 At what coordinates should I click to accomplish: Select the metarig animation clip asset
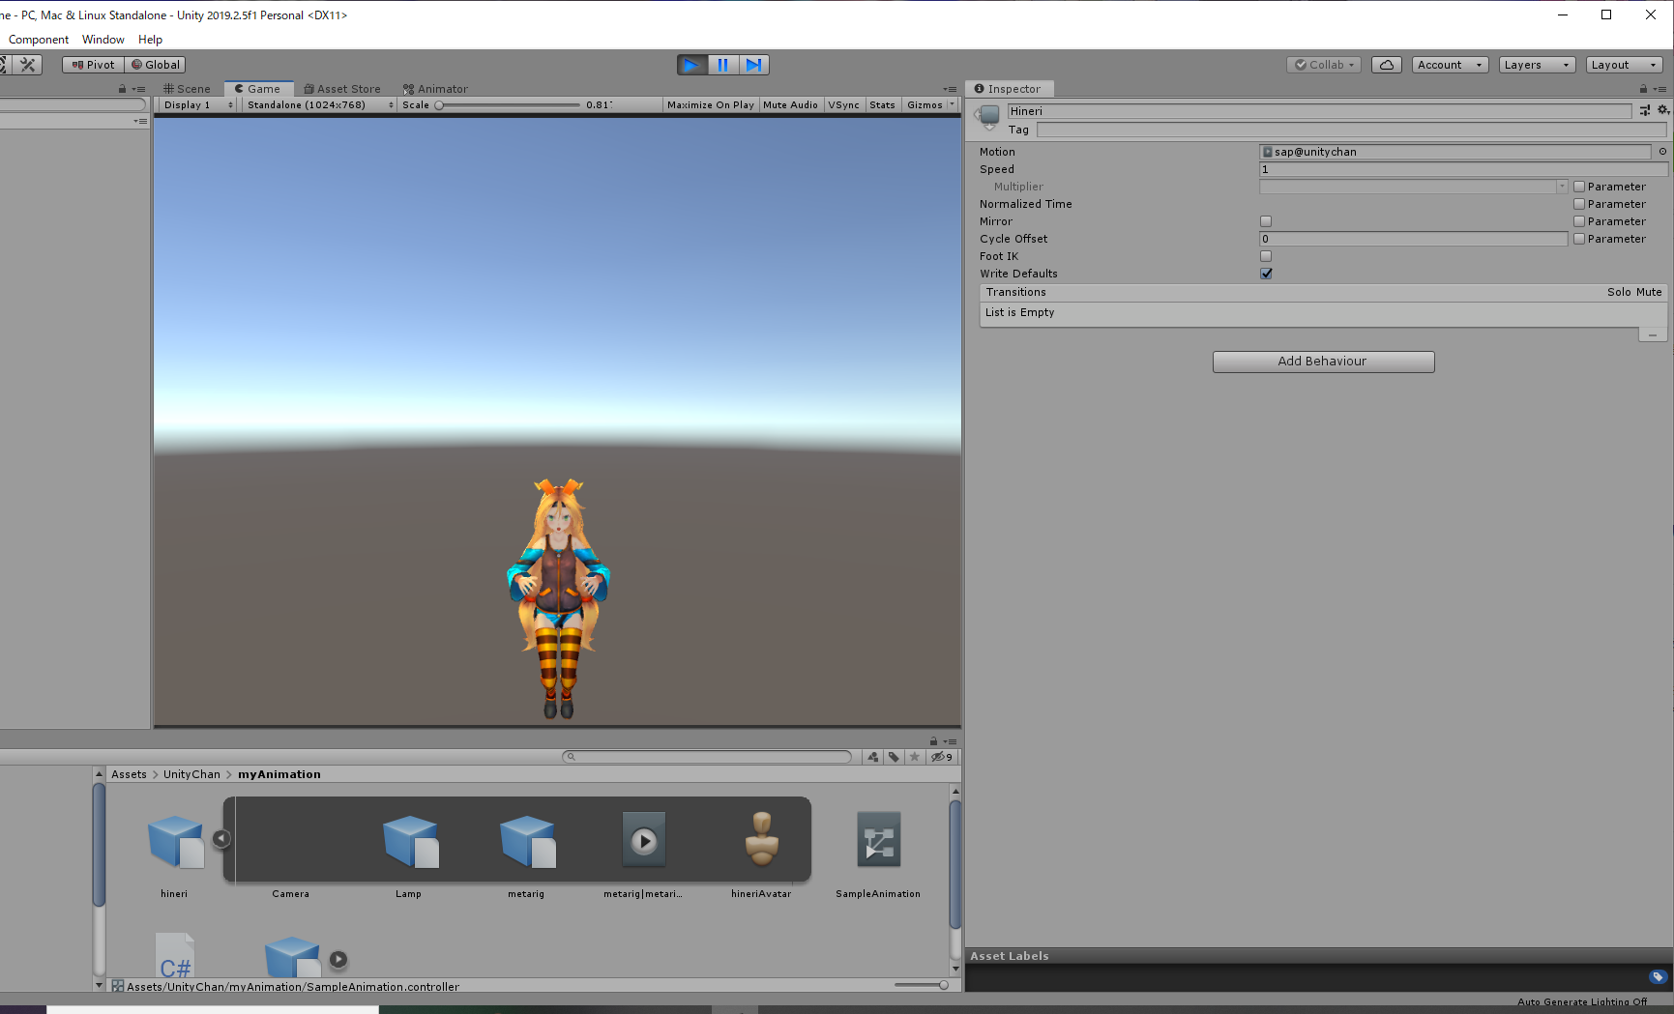[644, 841]
